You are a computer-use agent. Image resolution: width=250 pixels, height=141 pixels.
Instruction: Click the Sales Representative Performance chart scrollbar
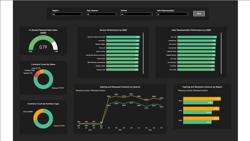[x=221, y=53]
